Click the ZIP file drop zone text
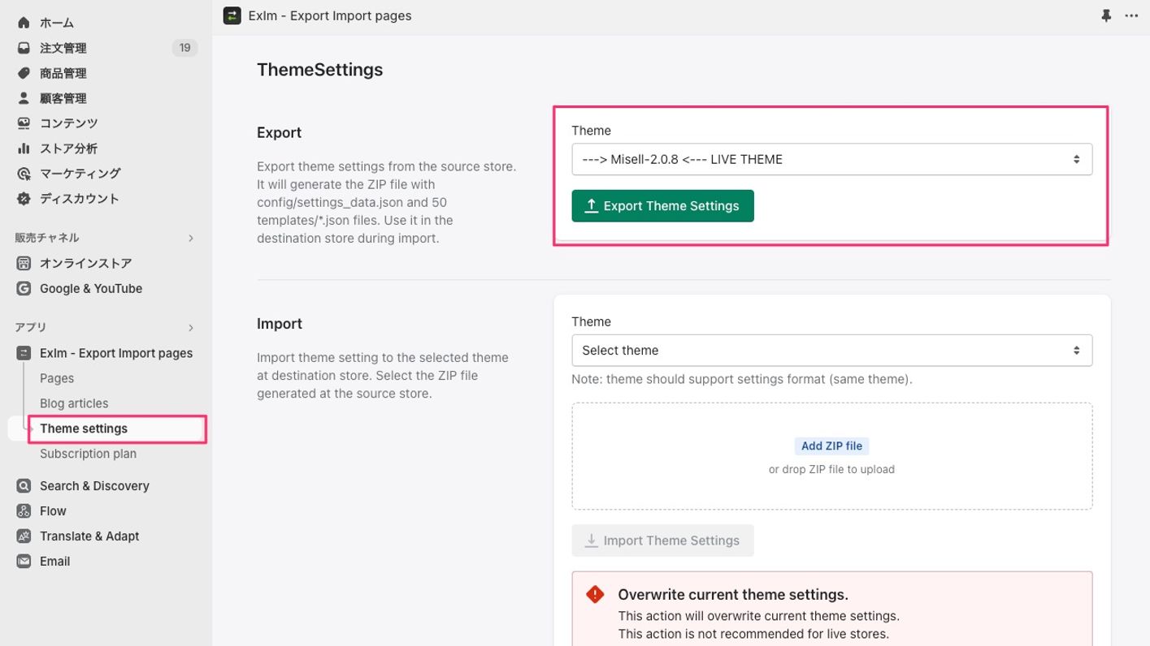The height and width of the screenshot is (646, 1150). 831,469
